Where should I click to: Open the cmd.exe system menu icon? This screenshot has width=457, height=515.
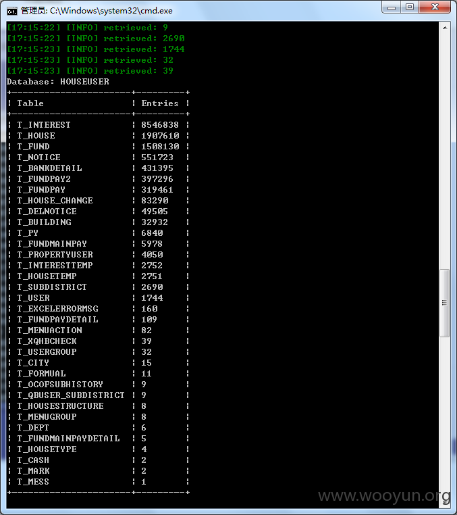12,11
